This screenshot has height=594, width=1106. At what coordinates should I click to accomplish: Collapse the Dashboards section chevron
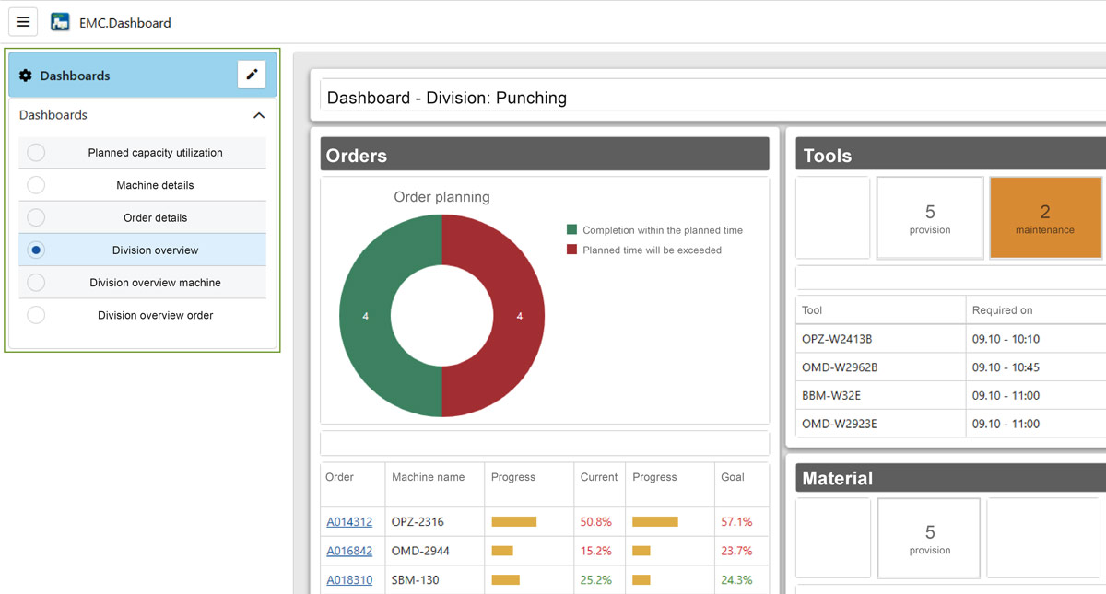[x=259, y=115]
